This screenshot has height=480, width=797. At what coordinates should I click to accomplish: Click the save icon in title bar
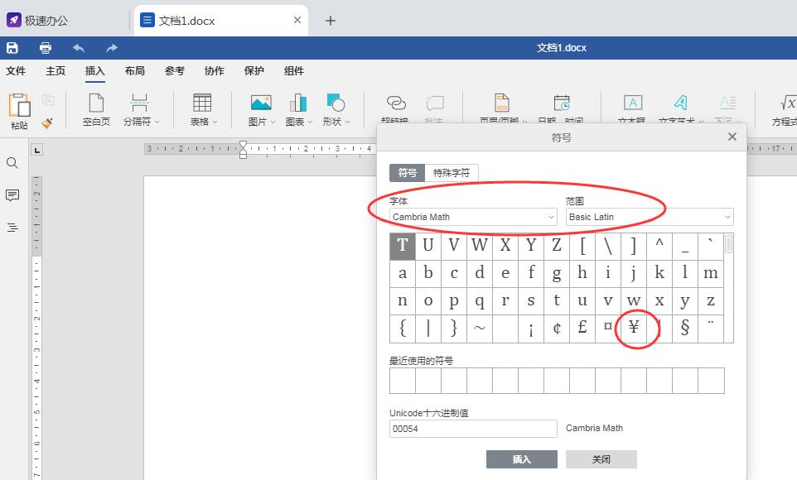point(12,48)
